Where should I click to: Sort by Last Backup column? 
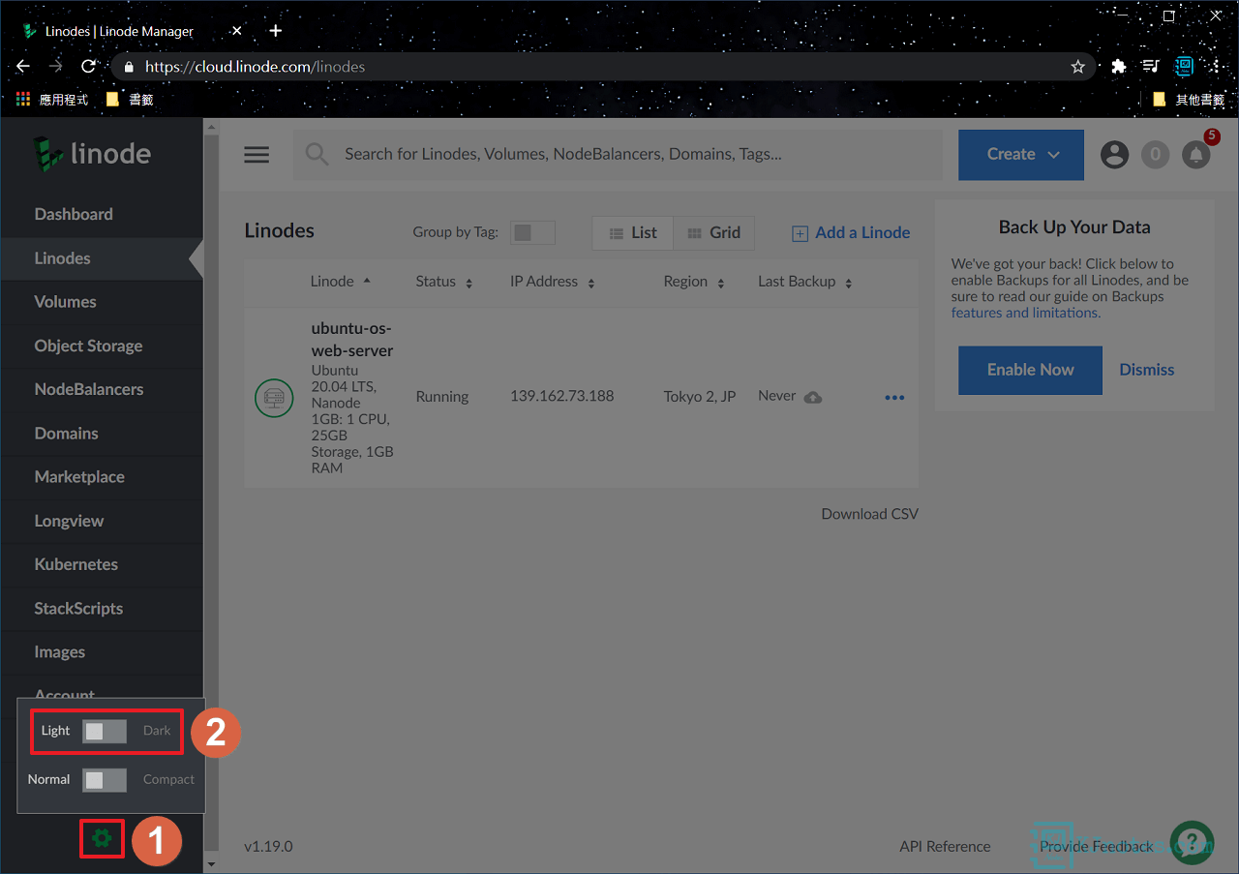coord(805,282)
